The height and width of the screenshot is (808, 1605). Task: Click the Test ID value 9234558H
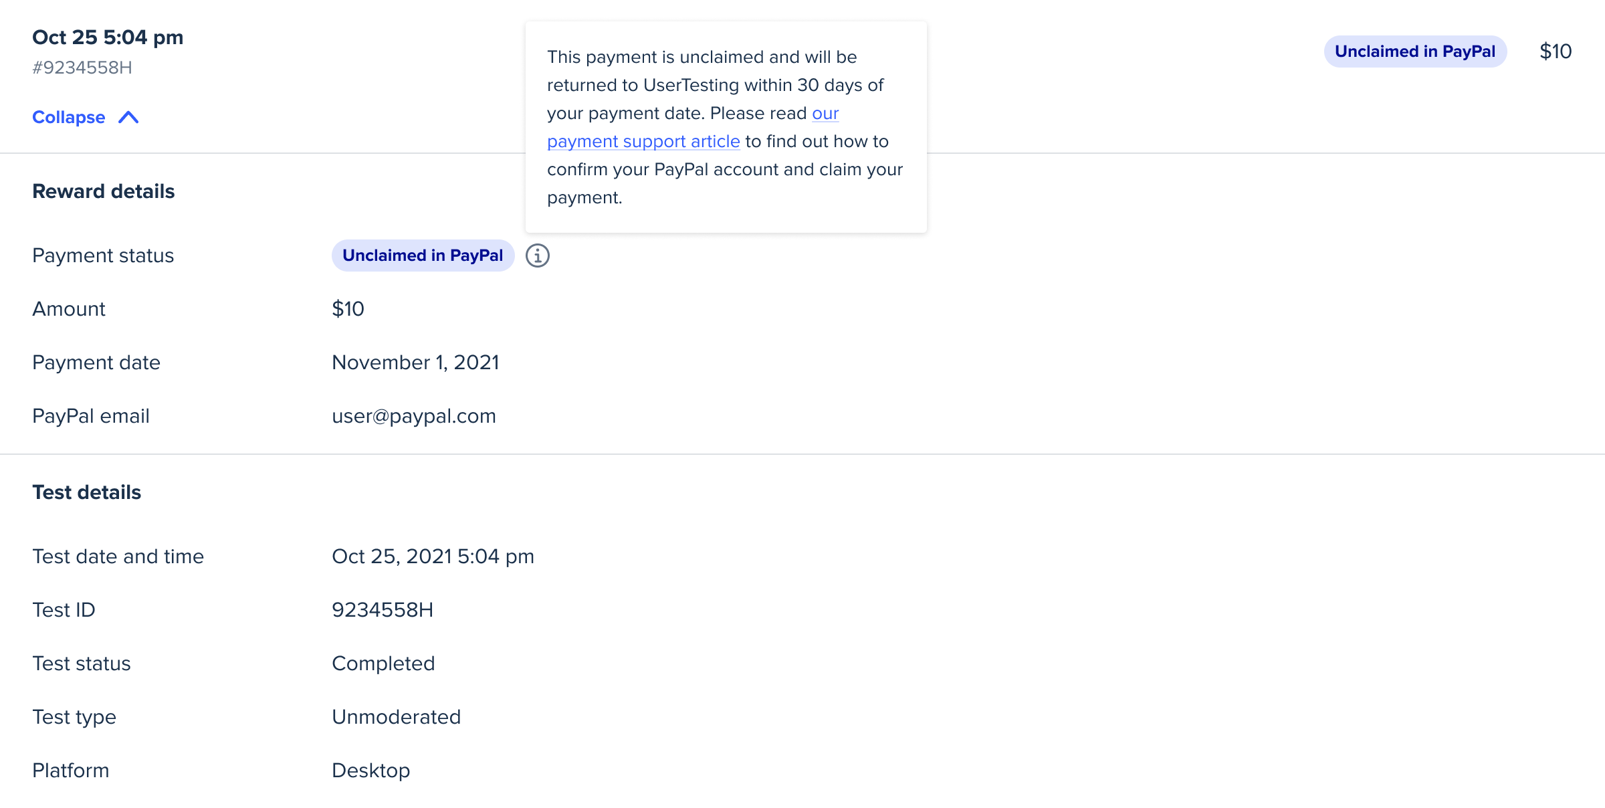pos(383,610)
